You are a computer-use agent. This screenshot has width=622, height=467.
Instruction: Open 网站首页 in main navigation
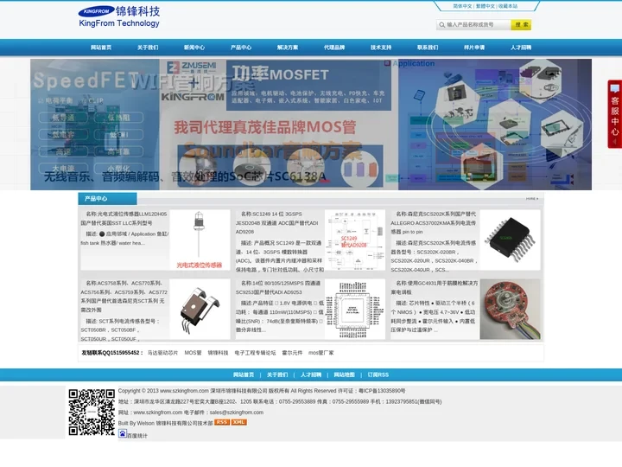101,48
